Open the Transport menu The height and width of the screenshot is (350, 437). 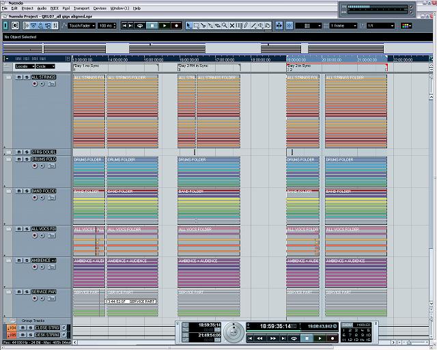82,8
